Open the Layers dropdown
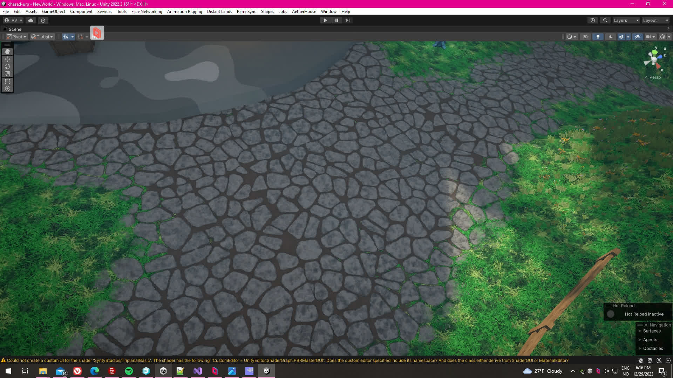 (x=626, y=20)
